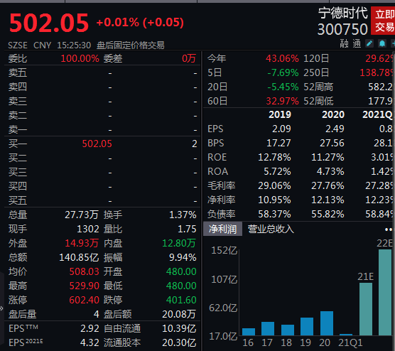Viewport: 395px width, 351px height.
Task: Expand the left side panel arrow
Action: click(1, 308)
